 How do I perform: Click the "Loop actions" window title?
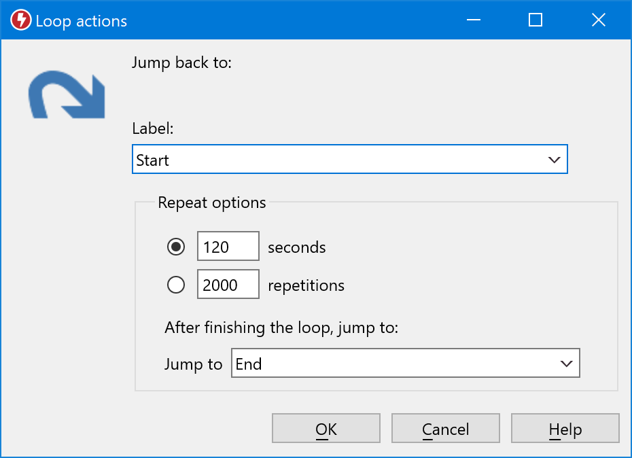pos(81,21)
